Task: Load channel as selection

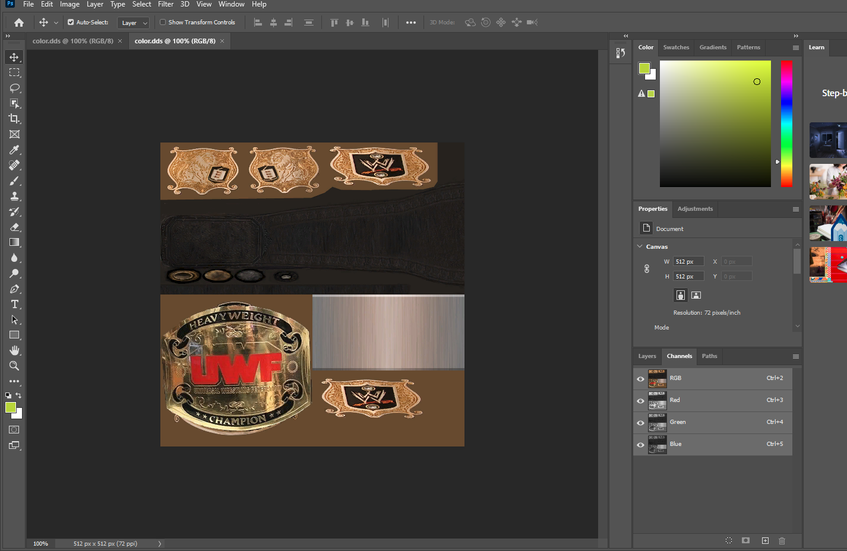Action: 729,540
